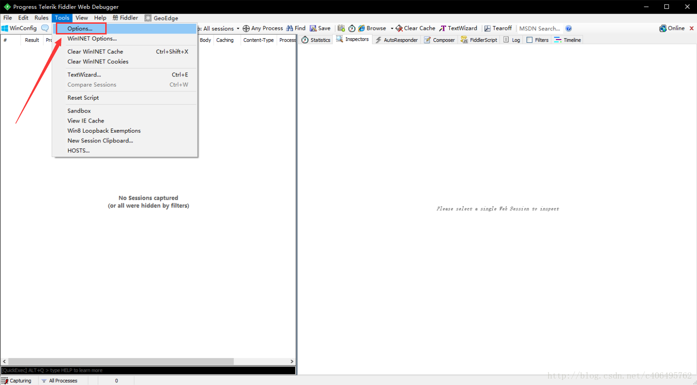Open the Edit menu
The width and height of the screenshot is (697, 385).
23,18
